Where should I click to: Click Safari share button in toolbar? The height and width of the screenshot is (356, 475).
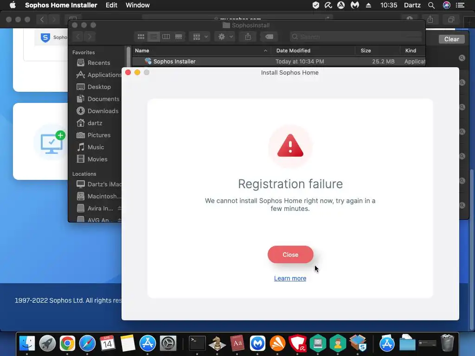[x=430, y=19]
